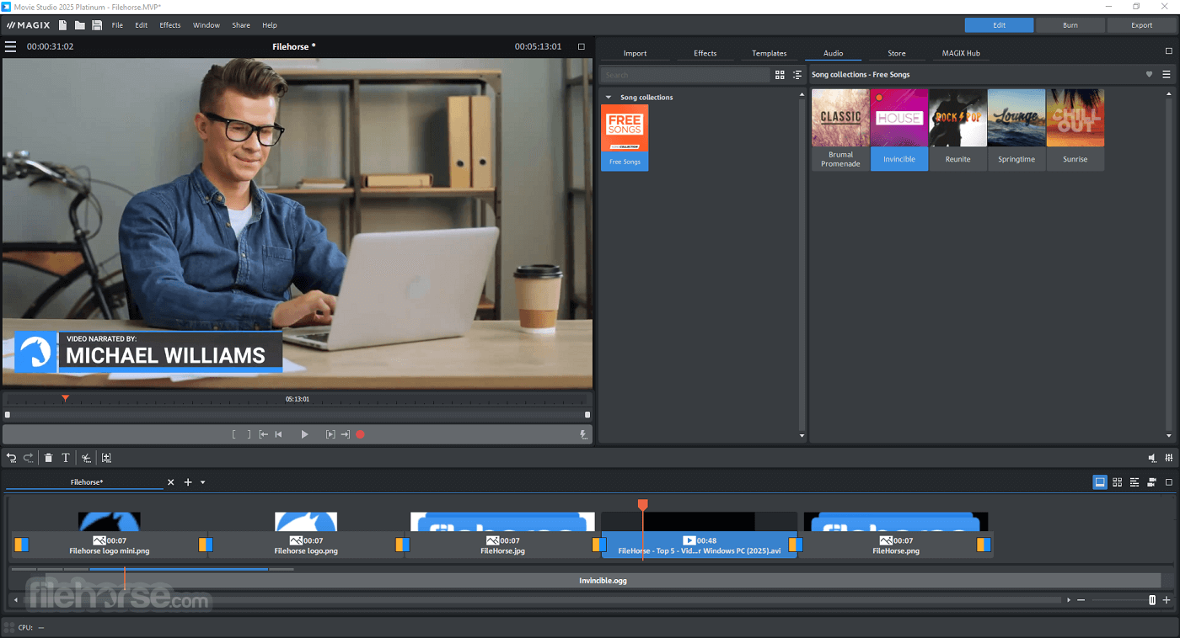Switch to the Import tab
This screenshot has height=638, width=1180.
coord(636,53)
